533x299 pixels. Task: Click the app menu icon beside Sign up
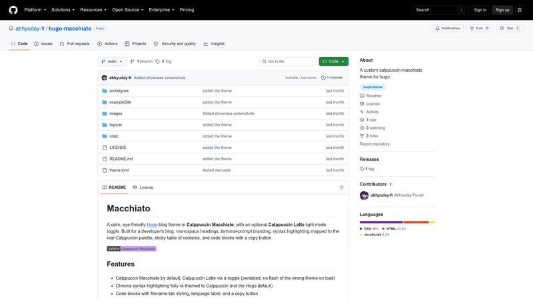[x=520, y=10]
